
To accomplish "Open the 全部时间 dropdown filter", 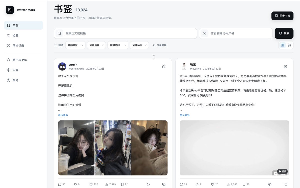I will pyautogui.click(x=118, y=45).
